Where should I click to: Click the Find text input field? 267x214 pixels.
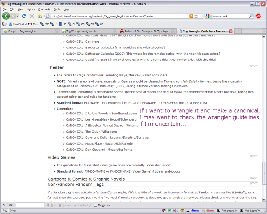(30, 205)
